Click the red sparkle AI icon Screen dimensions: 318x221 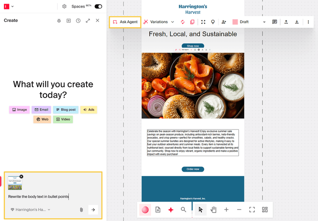click(x=171, y=209)
